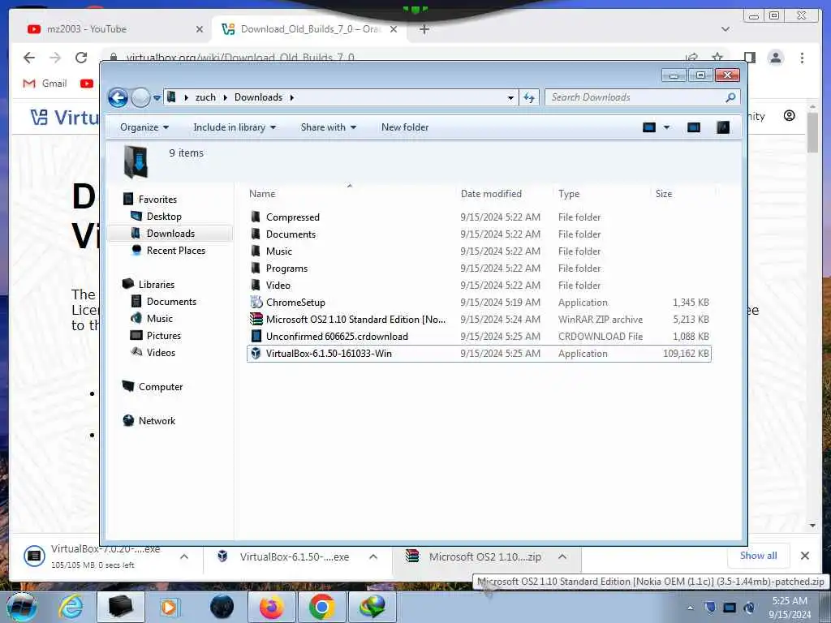Click the Downloads breadcrumb in address bar

[x=258, y=97]
